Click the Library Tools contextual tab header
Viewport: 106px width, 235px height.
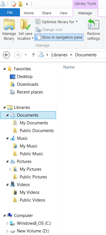click(x=85, y=4)
